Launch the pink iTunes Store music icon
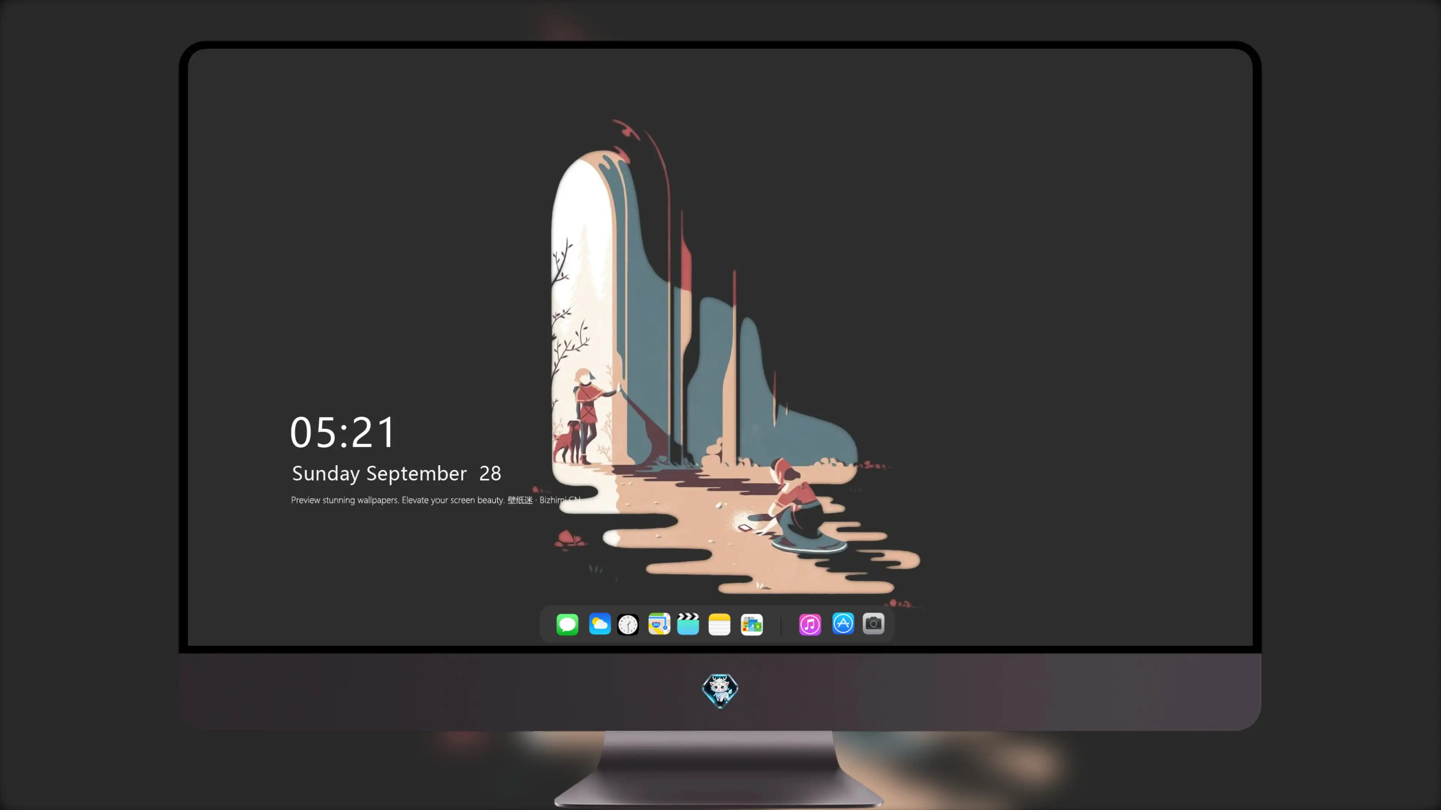 [810, 624]
